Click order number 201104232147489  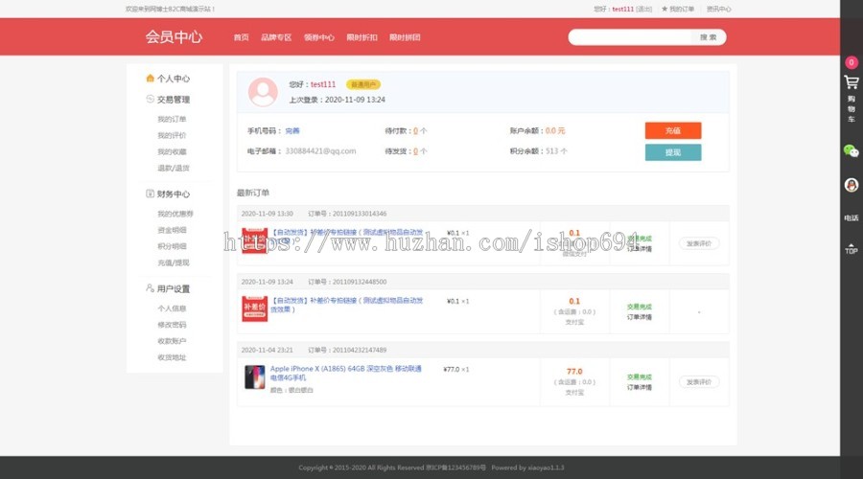pos(360,350)
